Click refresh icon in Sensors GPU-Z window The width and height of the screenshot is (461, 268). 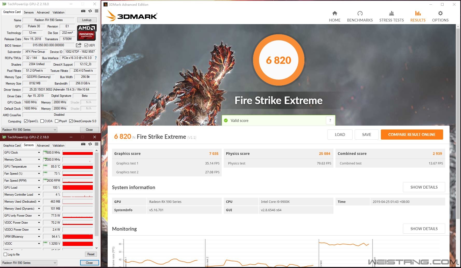coord(90,144)
